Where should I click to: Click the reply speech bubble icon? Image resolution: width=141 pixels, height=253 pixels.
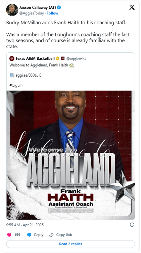pyautogui.click(x=29, y=235)
